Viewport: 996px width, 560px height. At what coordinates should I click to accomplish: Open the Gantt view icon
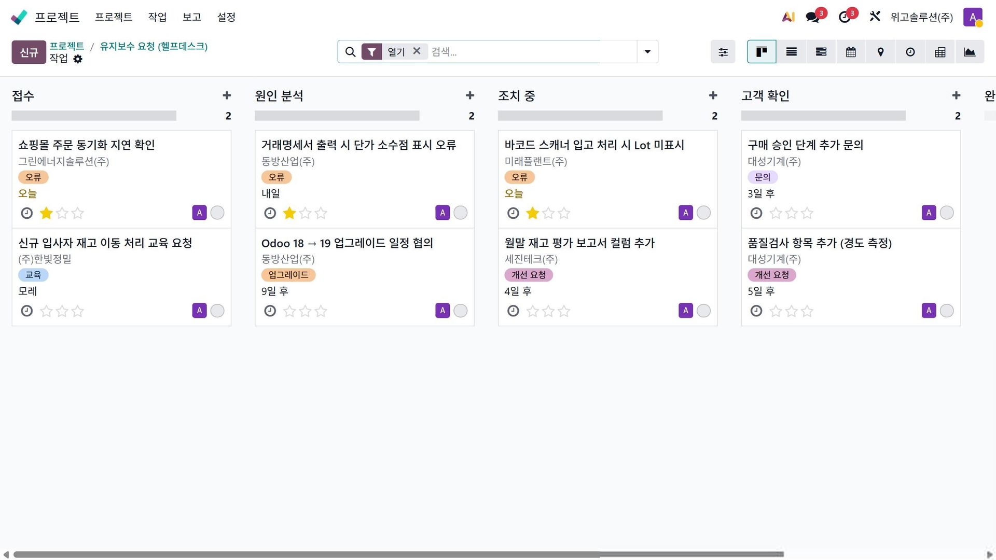tap(821, 52)
